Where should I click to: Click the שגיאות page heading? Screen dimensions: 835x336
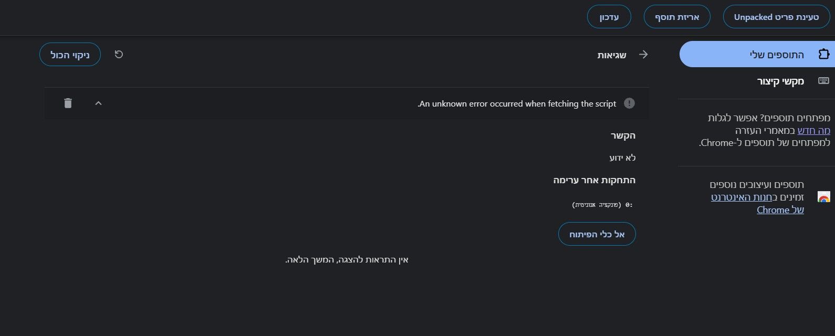click(612, 55)
